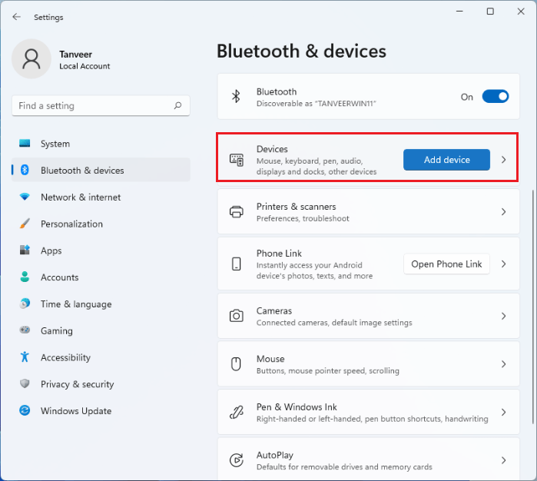Open Accessibility settings

point(101,357)
